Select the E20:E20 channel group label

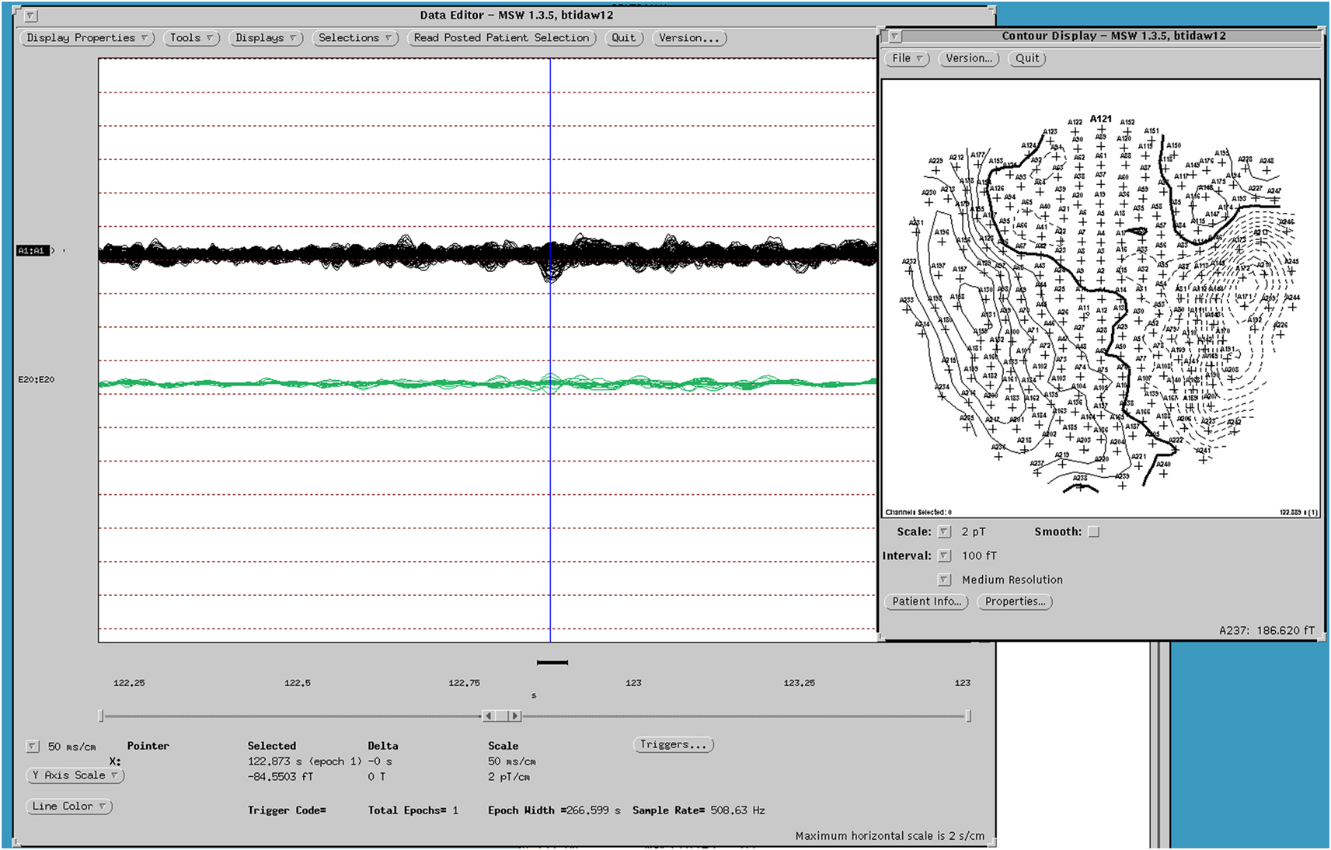(x=37, y=380)
